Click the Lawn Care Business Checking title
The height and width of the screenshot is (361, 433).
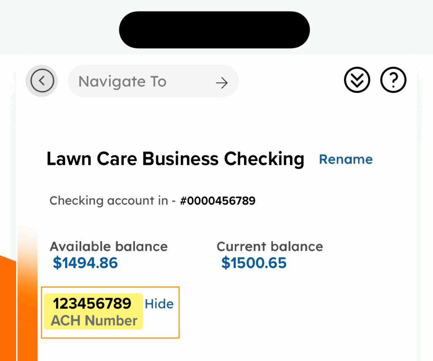pyautogui.click(x=175, y=159)
